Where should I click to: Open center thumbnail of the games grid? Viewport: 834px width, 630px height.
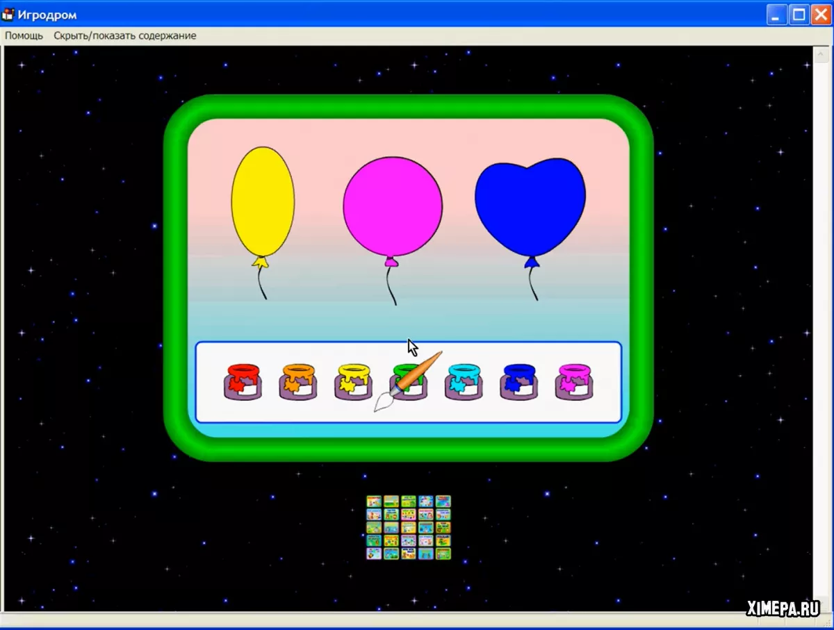409,527
